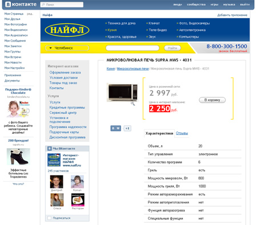Open Оформление заказа link
Image resolution: width=257 pixels, height=225 pixels.
pyautogui.click(x=65, y=72)
